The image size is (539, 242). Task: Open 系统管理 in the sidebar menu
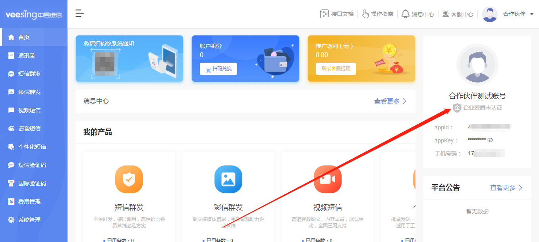point(29,220)
